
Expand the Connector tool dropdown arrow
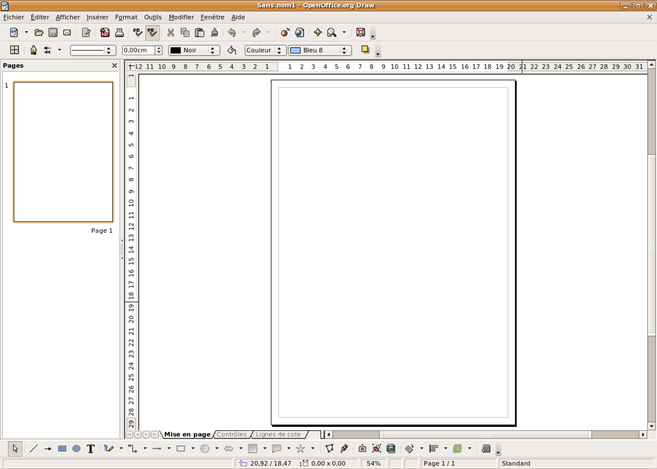point(145,449)
